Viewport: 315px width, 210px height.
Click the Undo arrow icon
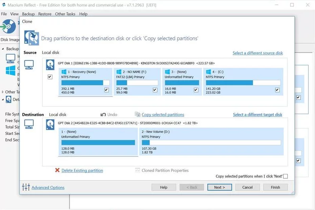(x=103, y=115)
